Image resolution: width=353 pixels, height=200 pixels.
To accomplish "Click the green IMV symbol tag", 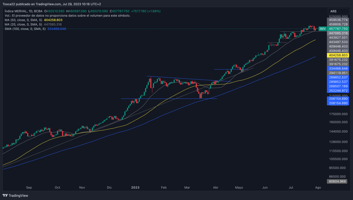I will (x=322, y=29).
